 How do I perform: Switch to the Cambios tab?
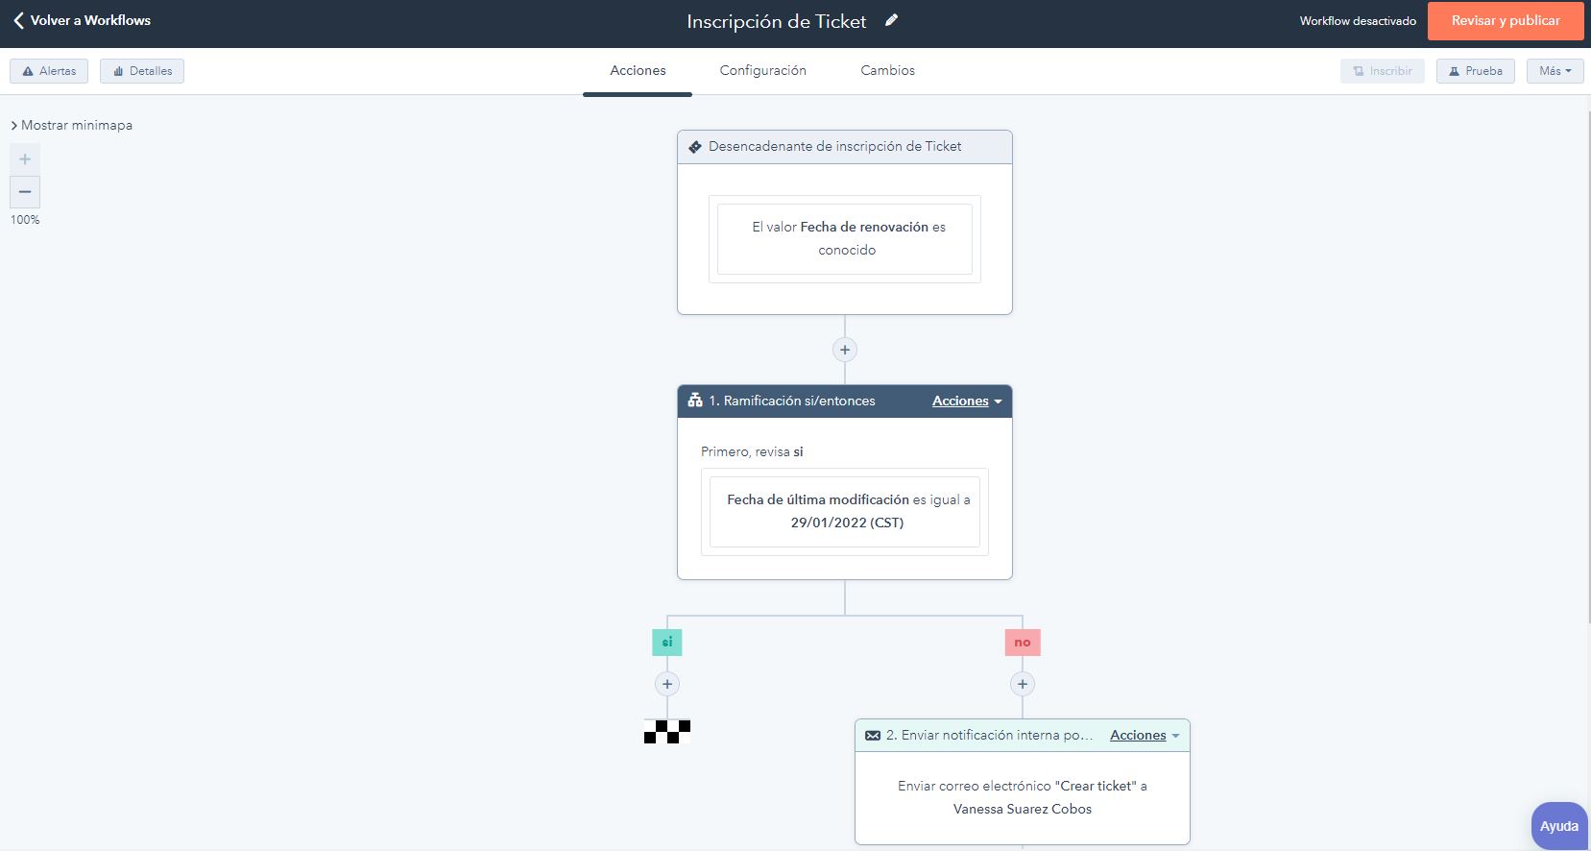click(887, 70)
